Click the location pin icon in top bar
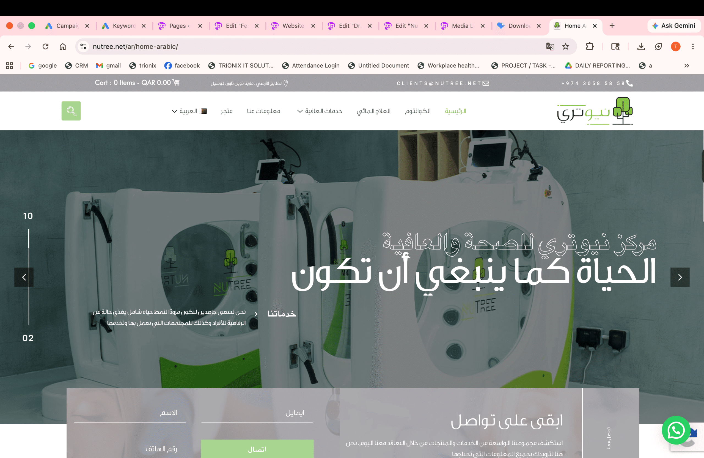Viewport: 704px width, 458px height. [x=286, y=83]
